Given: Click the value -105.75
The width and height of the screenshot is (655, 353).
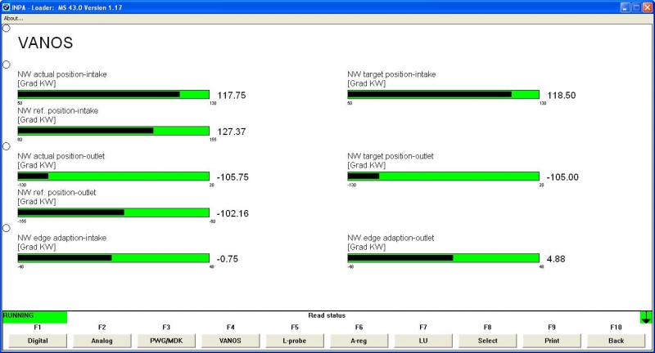Looking at the screenshot, I should click(233, 177).
